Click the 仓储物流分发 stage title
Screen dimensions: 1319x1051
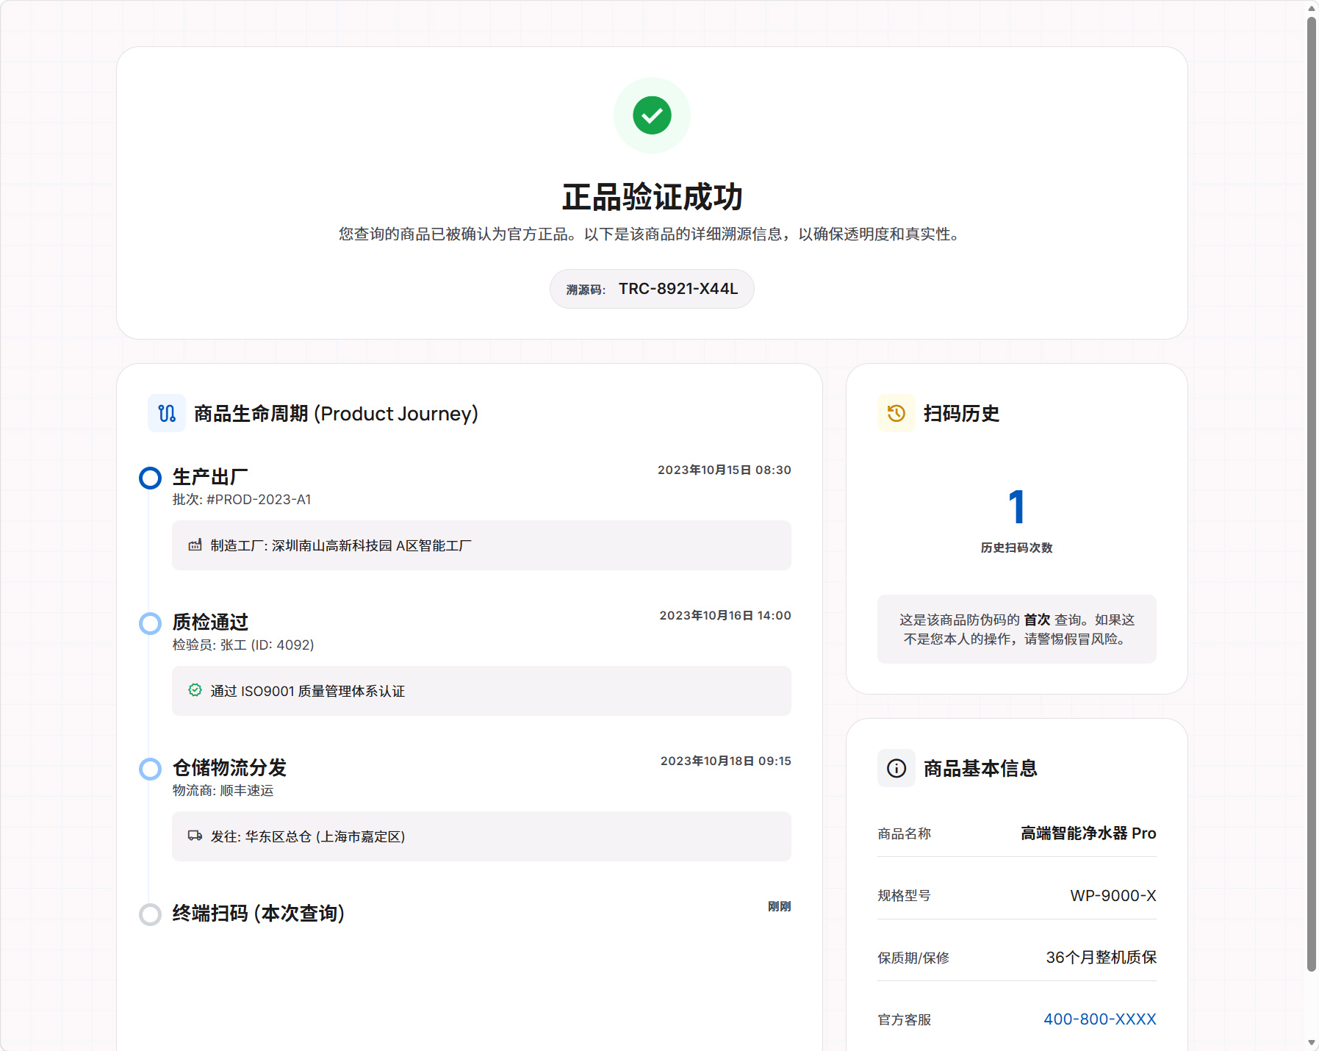(x=229, y=768)
